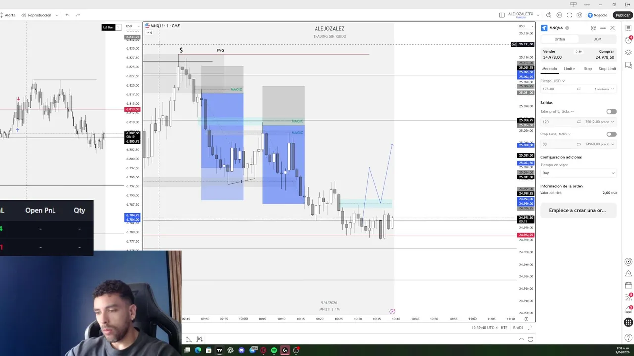Switch to the DOM tab
Viewport: 634px width, 356px height.
click(x=597, y=39)
